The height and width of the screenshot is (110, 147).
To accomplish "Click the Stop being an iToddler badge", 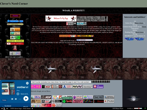I will click(109, 101).
